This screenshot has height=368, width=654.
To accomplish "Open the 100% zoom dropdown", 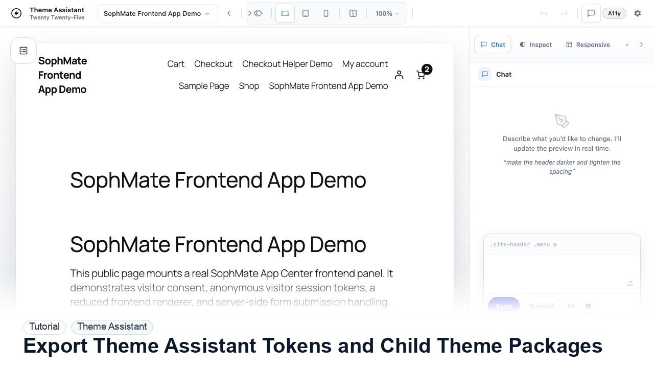I will (x=387, y=13).
